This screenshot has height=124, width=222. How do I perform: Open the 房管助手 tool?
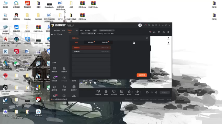click(x=64, y=70)
